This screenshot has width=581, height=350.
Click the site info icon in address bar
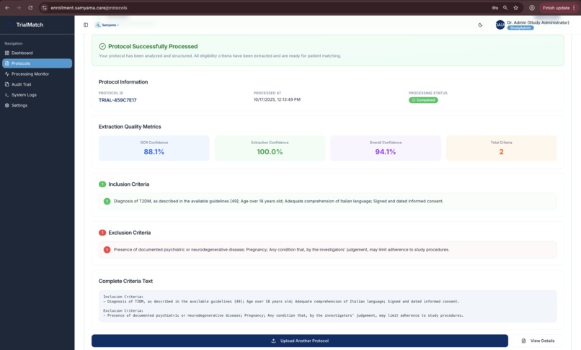click(x=45, y=8)
